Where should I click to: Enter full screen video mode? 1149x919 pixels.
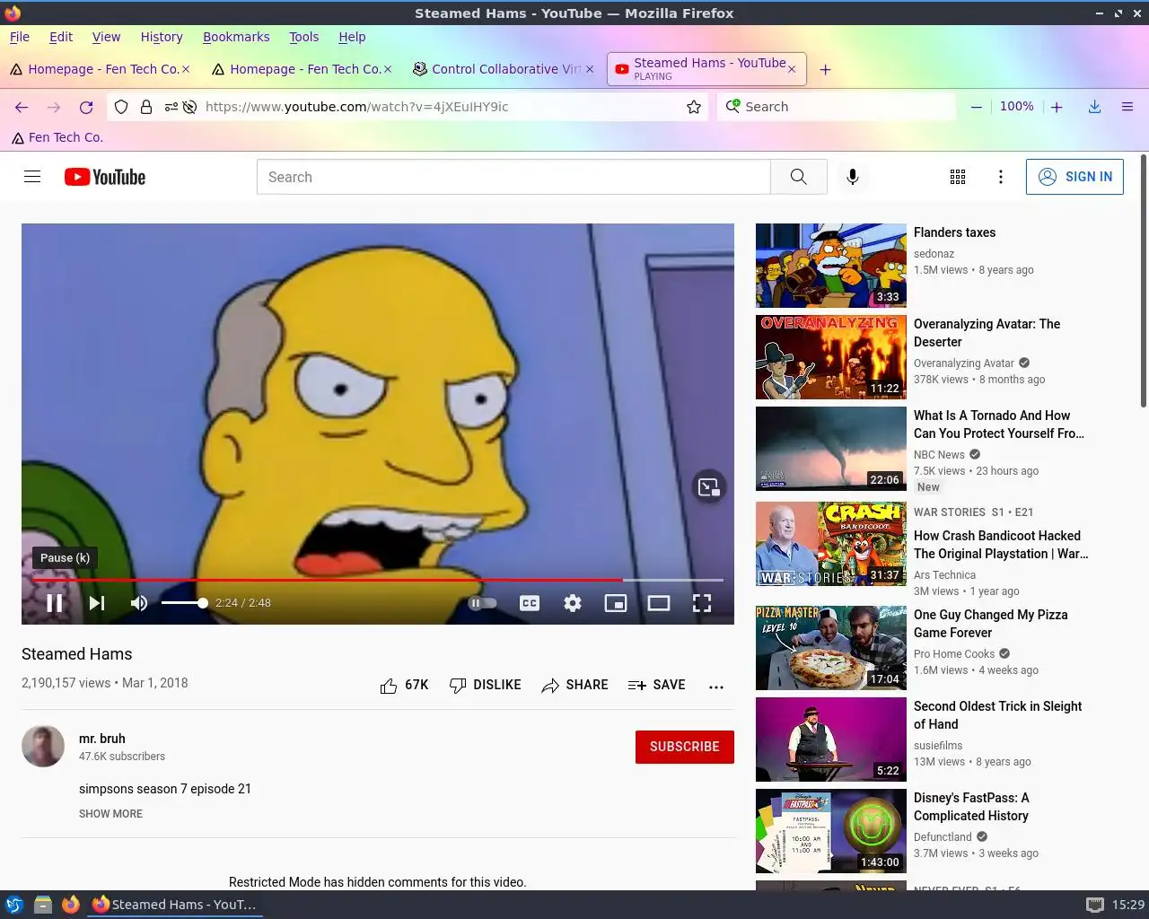(702, 603)
